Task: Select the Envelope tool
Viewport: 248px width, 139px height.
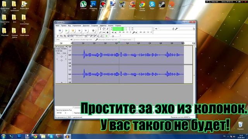Action: tap(104, 29)
